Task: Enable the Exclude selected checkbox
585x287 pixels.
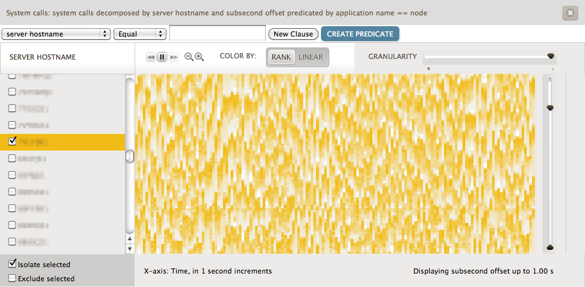Action: click(x=12, y=278)
